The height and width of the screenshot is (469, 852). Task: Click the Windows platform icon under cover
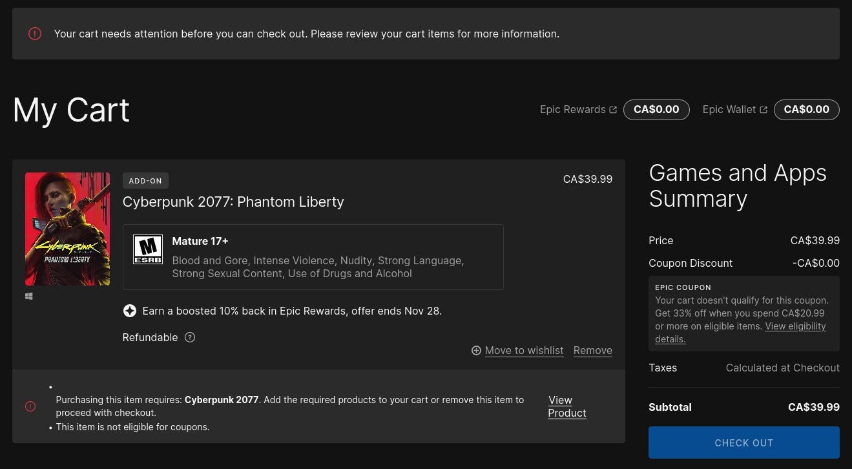[x=29, y=296]
